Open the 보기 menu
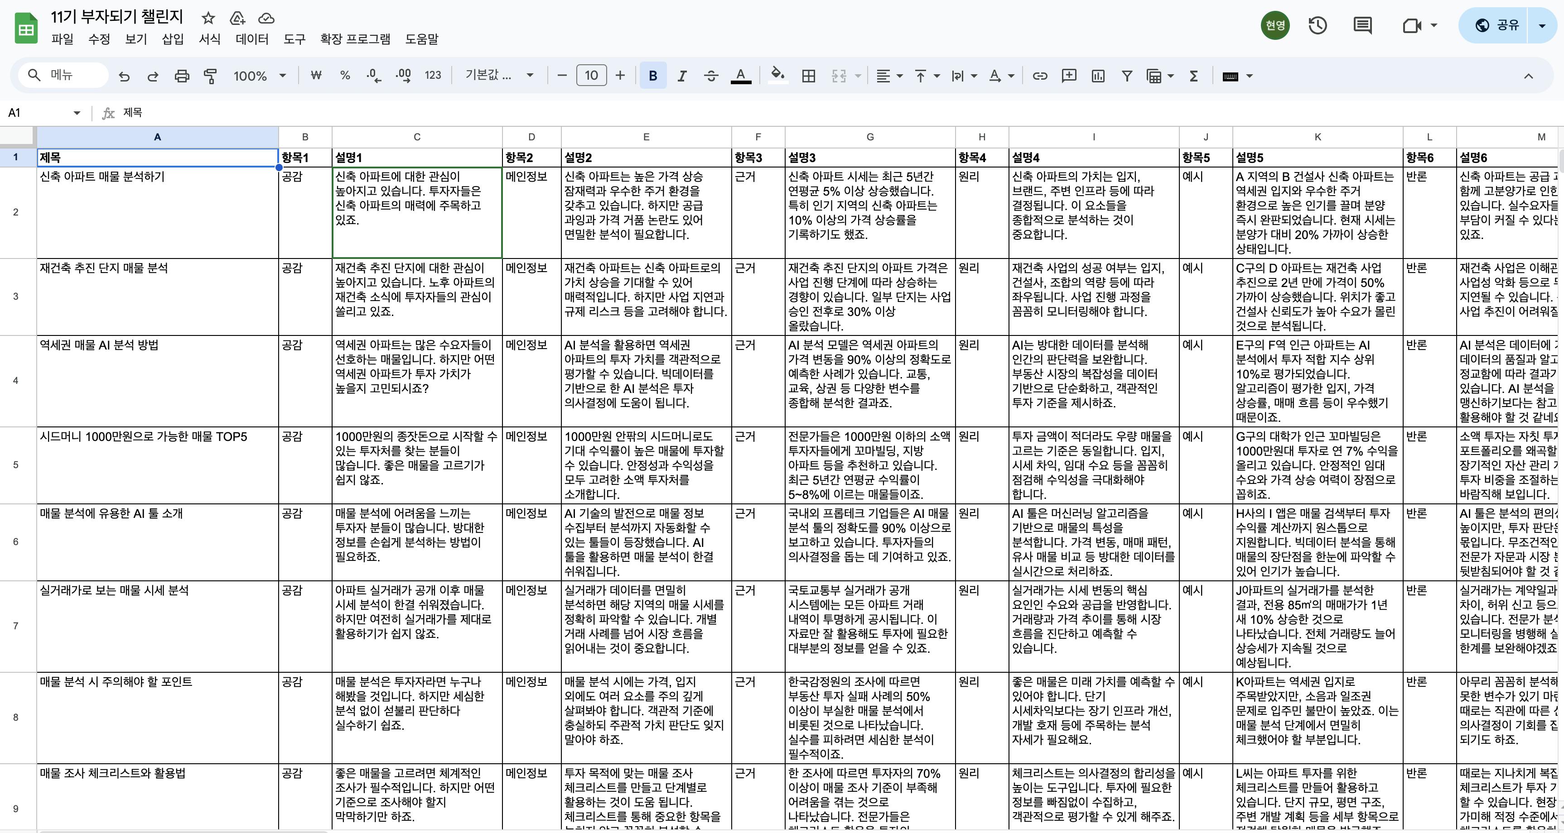 click(x=136, y=39)
